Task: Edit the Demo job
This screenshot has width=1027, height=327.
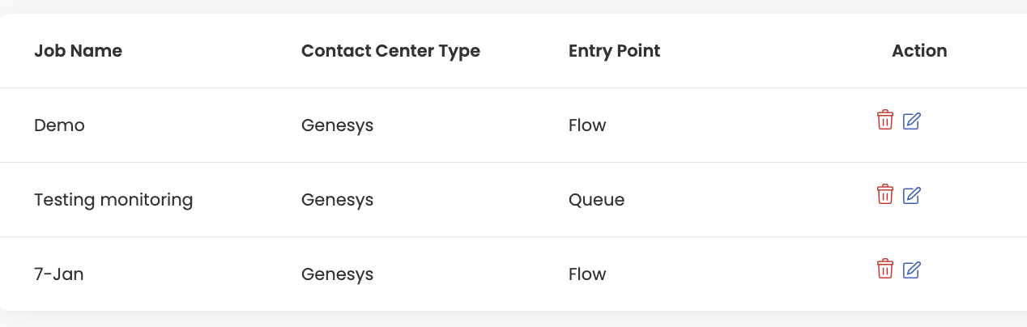Action: pyautogui.click(x=912, y=121)
